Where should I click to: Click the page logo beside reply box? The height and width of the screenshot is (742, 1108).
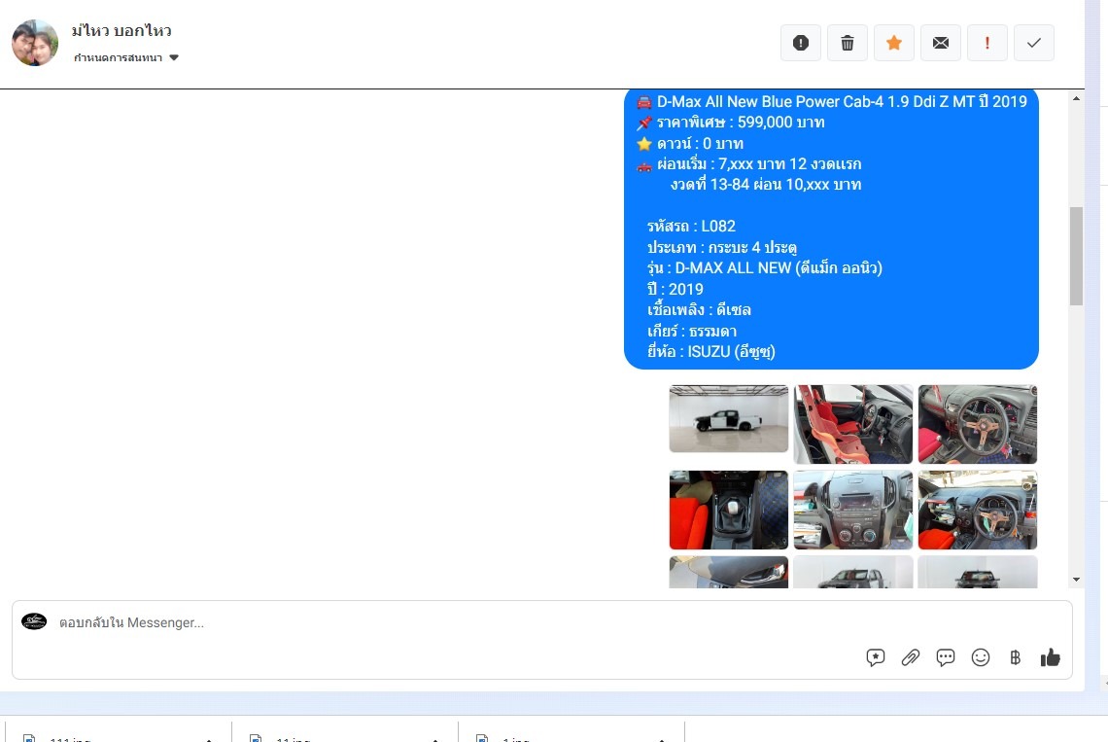coord(34,621)
